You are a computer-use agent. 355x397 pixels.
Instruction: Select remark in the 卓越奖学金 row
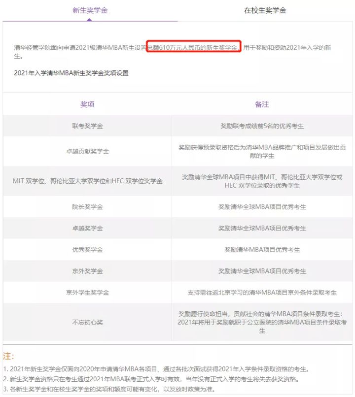tap(262, 229)
